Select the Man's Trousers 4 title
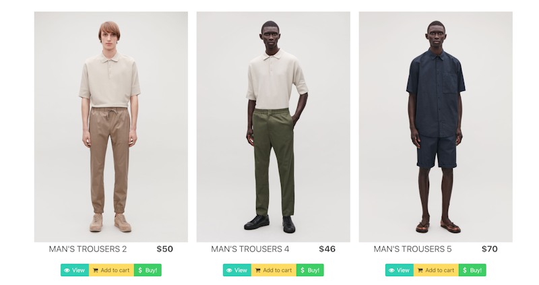 click(250, 249)
